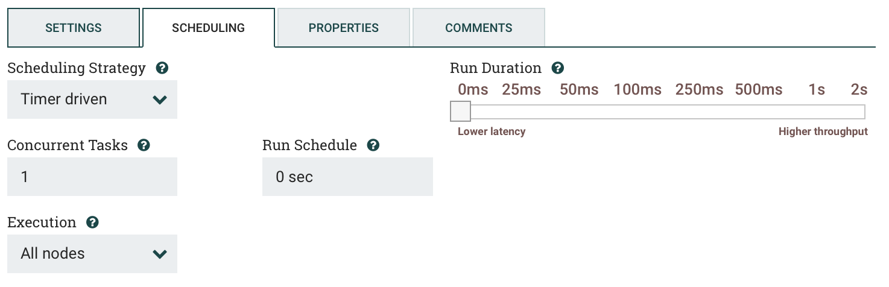889x287 pixels.
Task: Click the Run Duration slider handle
Action: click(461, 112)
